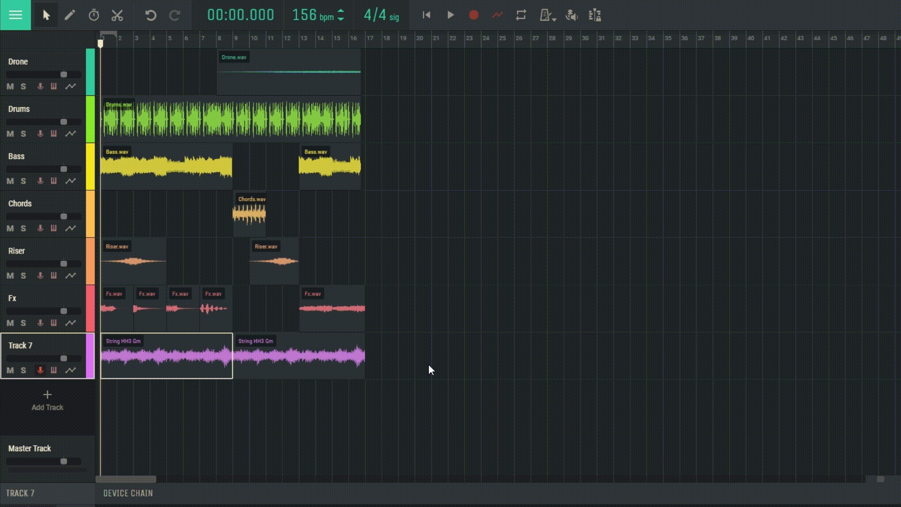Viewport: 901px width, 507px height.
Task: Toggle the Loop playback icon
Action: tap(521, 15)
